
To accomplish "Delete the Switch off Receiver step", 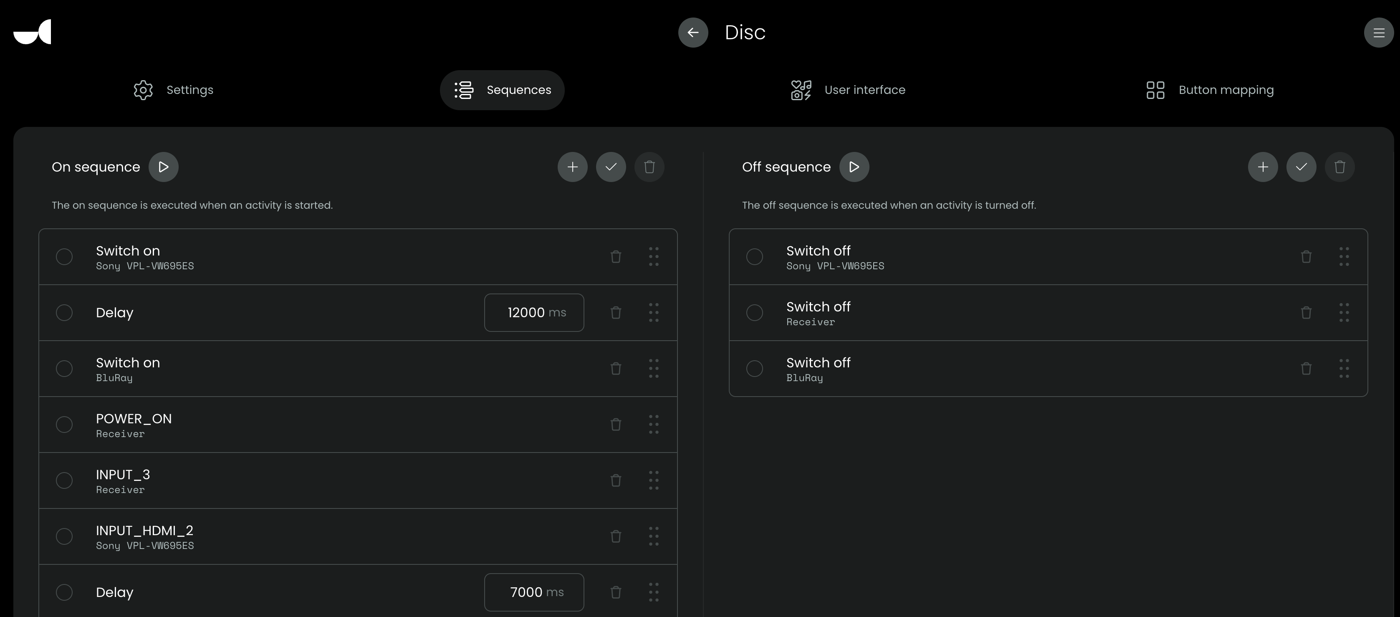I will click(1306, 313).
